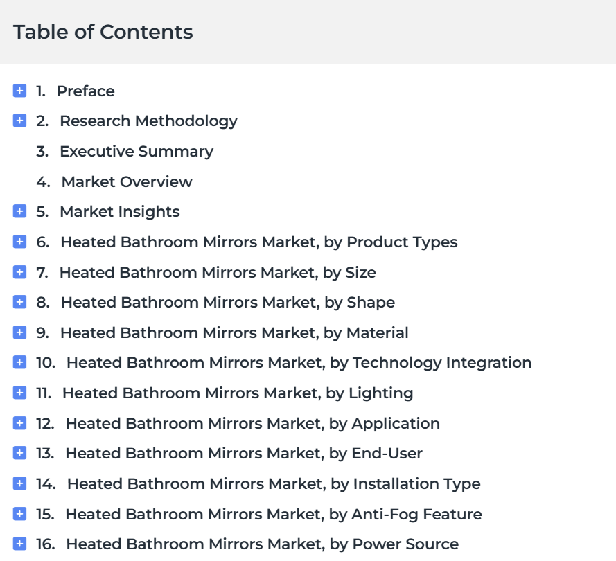Screen dimensions: 616x561
Task: Expand the by Application plus icon
Action: click(19, 422)
